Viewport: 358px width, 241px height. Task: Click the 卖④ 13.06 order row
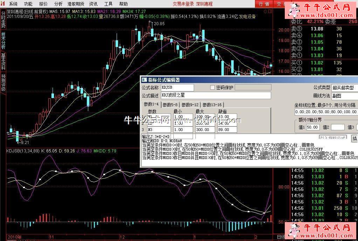coord(324,35)
